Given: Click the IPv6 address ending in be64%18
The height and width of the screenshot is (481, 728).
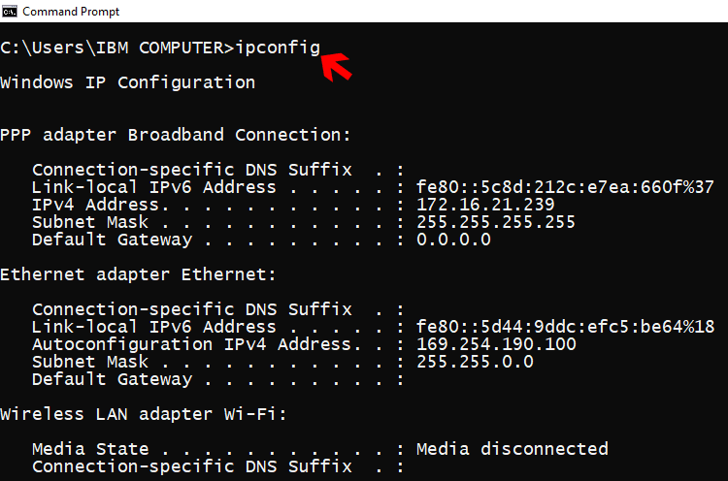Looking at the screenshot, I should click(565, 327).
